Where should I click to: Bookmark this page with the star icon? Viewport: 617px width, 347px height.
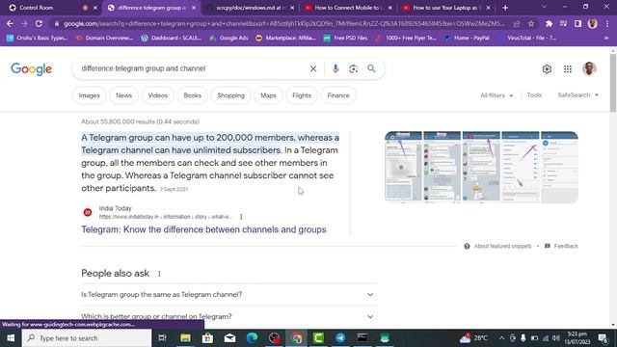[x=531, y=23]
